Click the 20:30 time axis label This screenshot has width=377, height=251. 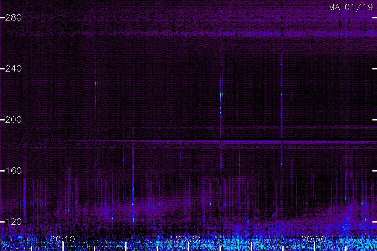[188, 239]
